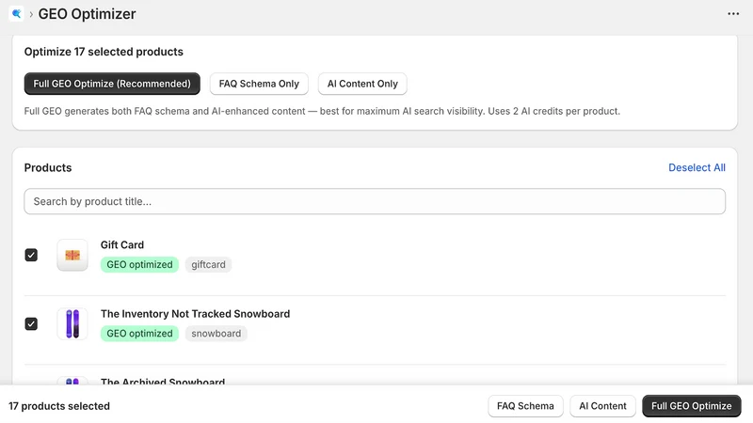
Task: Start Full GEO Optimize from bottom bar
Action: click(692, 406)
